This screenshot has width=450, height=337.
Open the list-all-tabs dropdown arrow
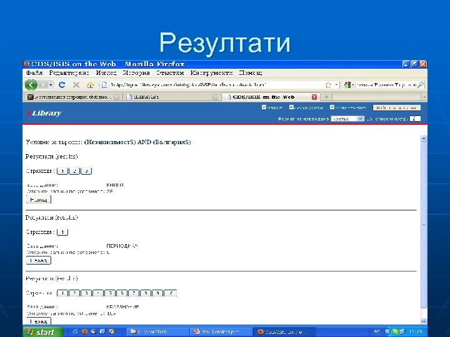[424, 97]
